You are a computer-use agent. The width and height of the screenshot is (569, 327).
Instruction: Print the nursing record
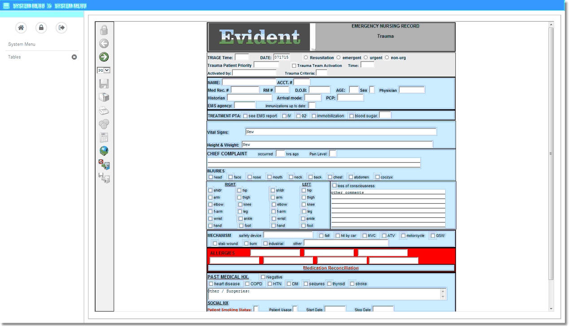coord(104,97)
